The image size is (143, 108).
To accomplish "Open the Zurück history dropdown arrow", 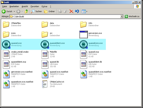I will 14,11.
